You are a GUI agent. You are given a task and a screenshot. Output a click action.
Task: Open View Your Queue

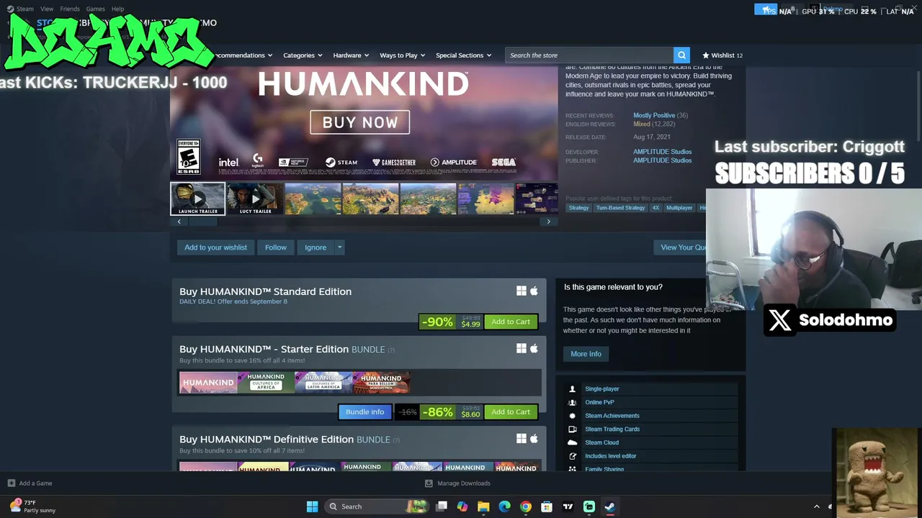[681, 247]
